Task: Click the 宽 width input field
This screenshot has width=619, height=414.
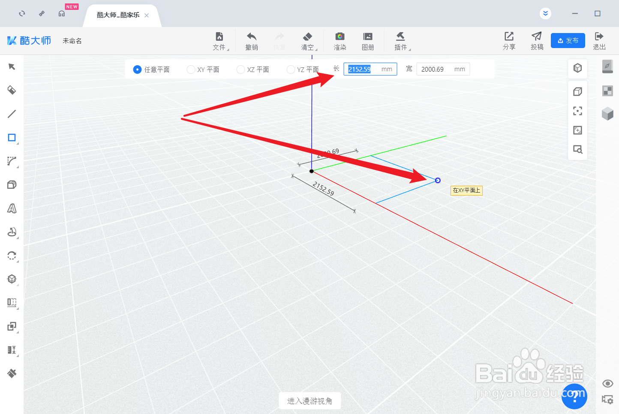Action: coord(443,69)
